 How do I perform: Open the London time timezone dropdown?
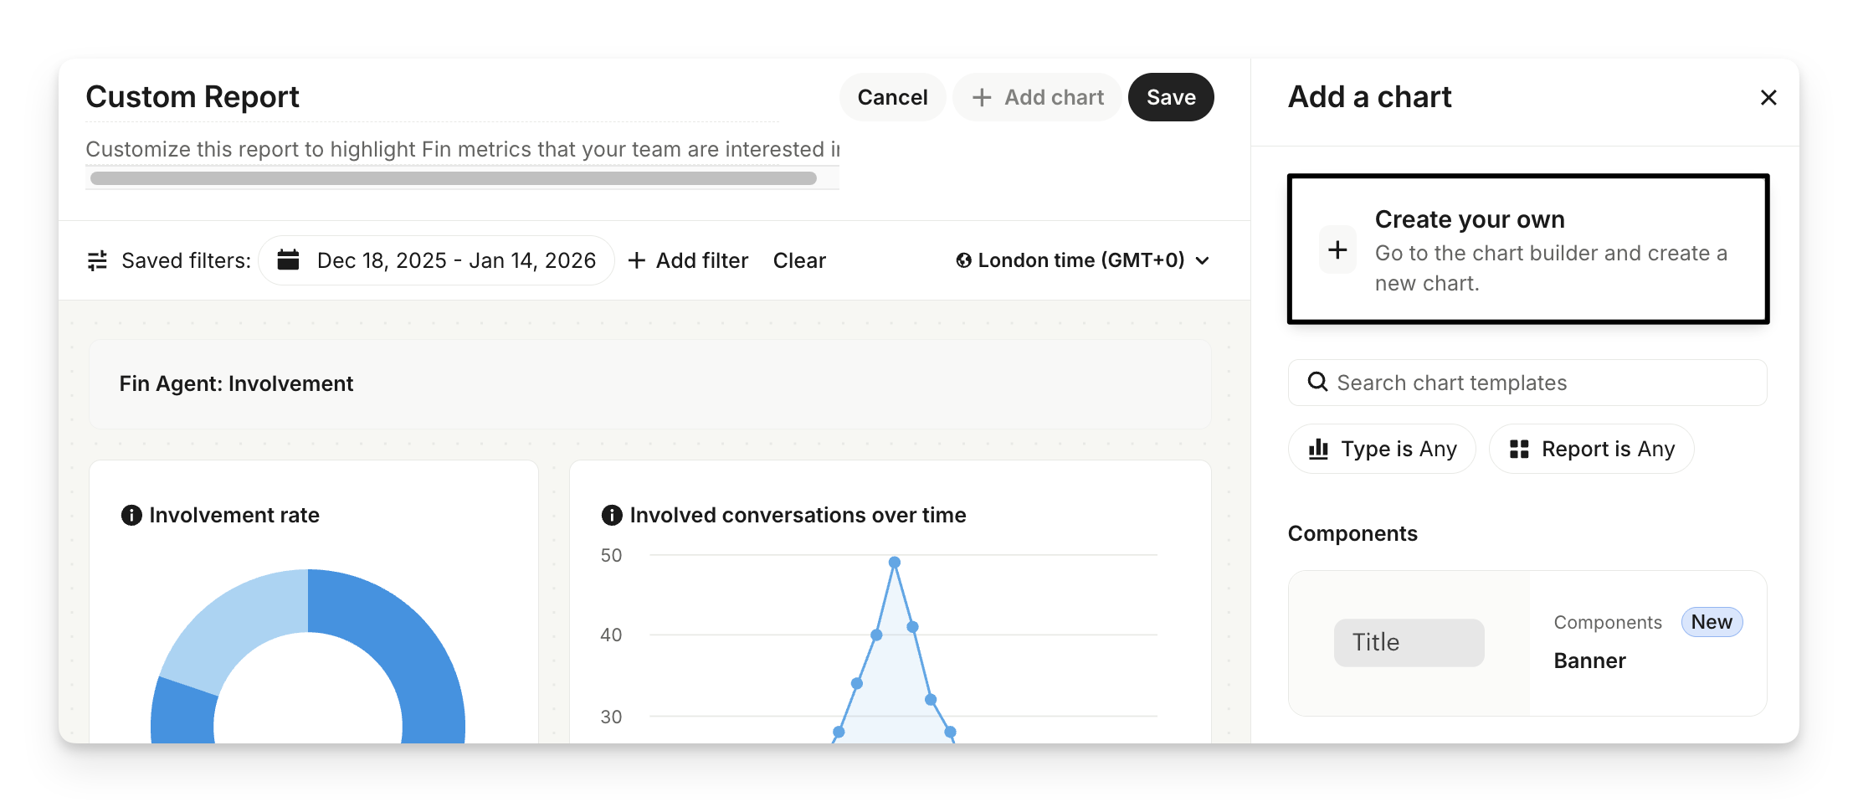1083,260
